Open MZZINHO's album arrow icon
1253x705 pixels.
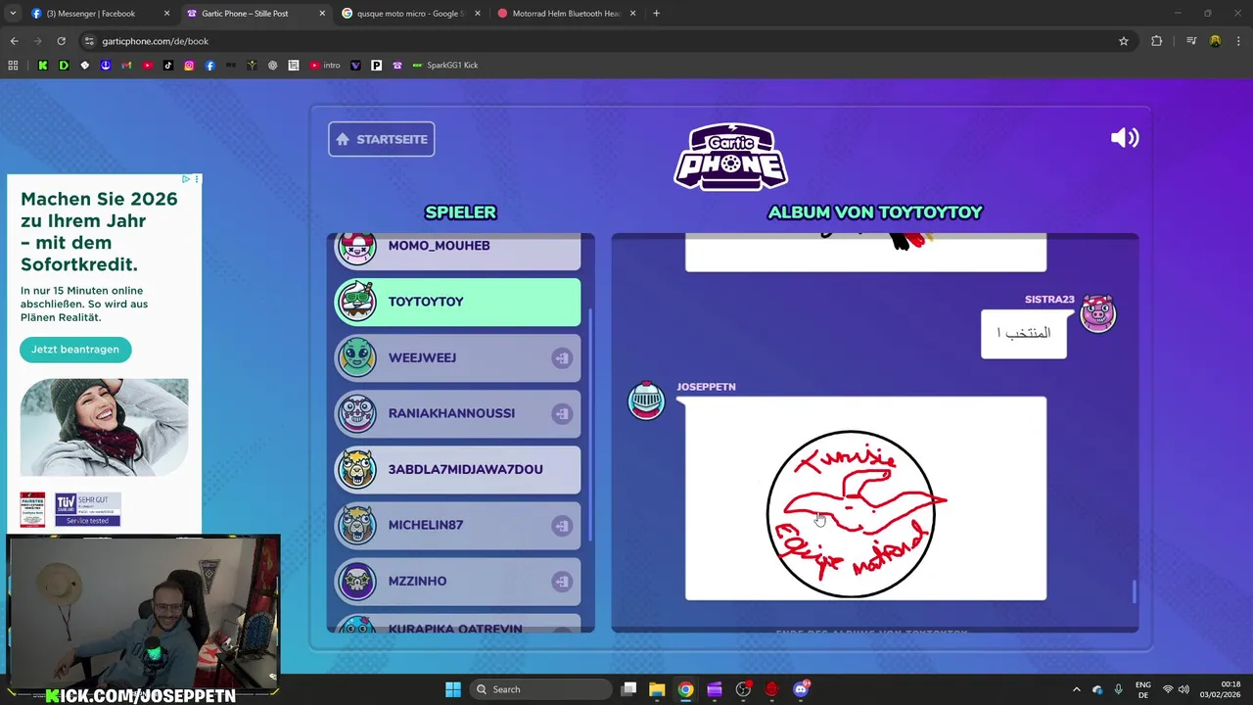pyautogui.click(x=562, y=582)
